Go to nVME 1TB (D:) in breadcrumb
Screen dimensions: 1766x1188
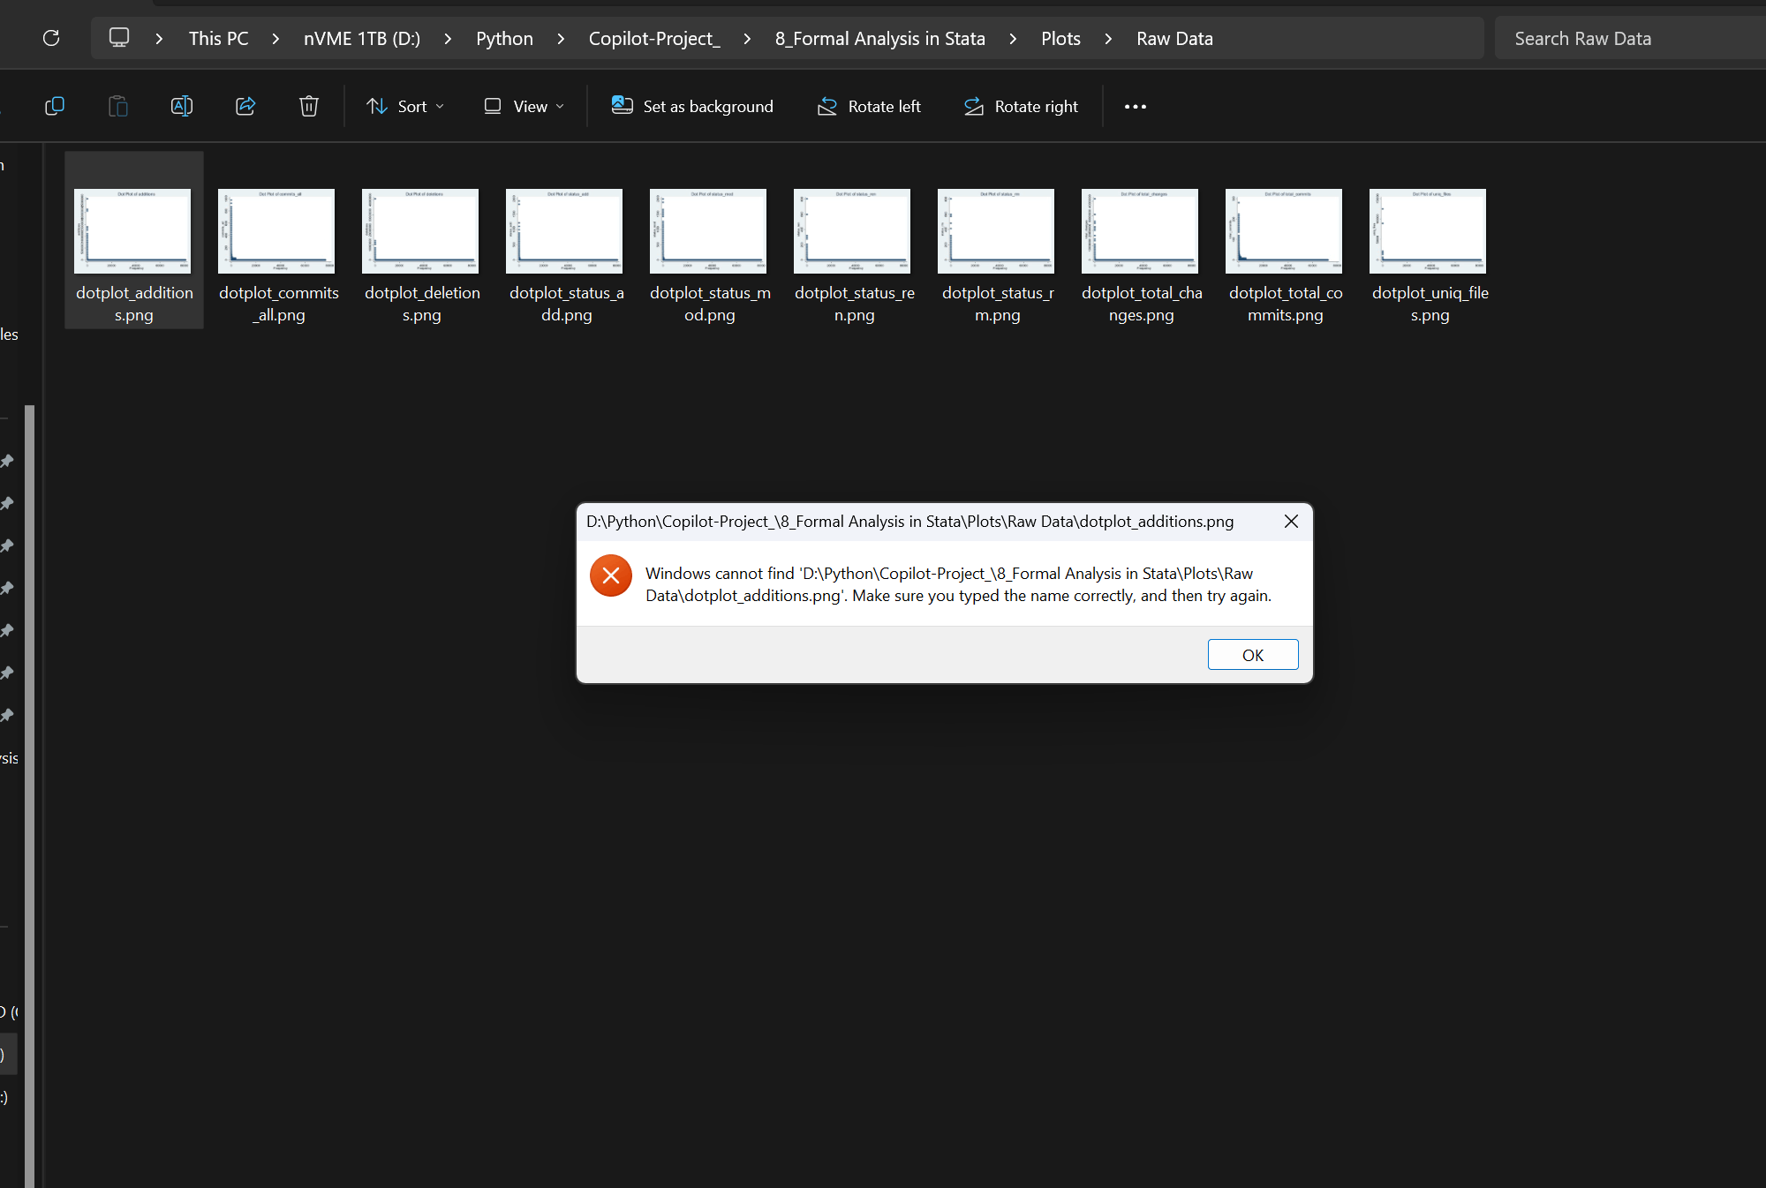click(x=362, y=39)
